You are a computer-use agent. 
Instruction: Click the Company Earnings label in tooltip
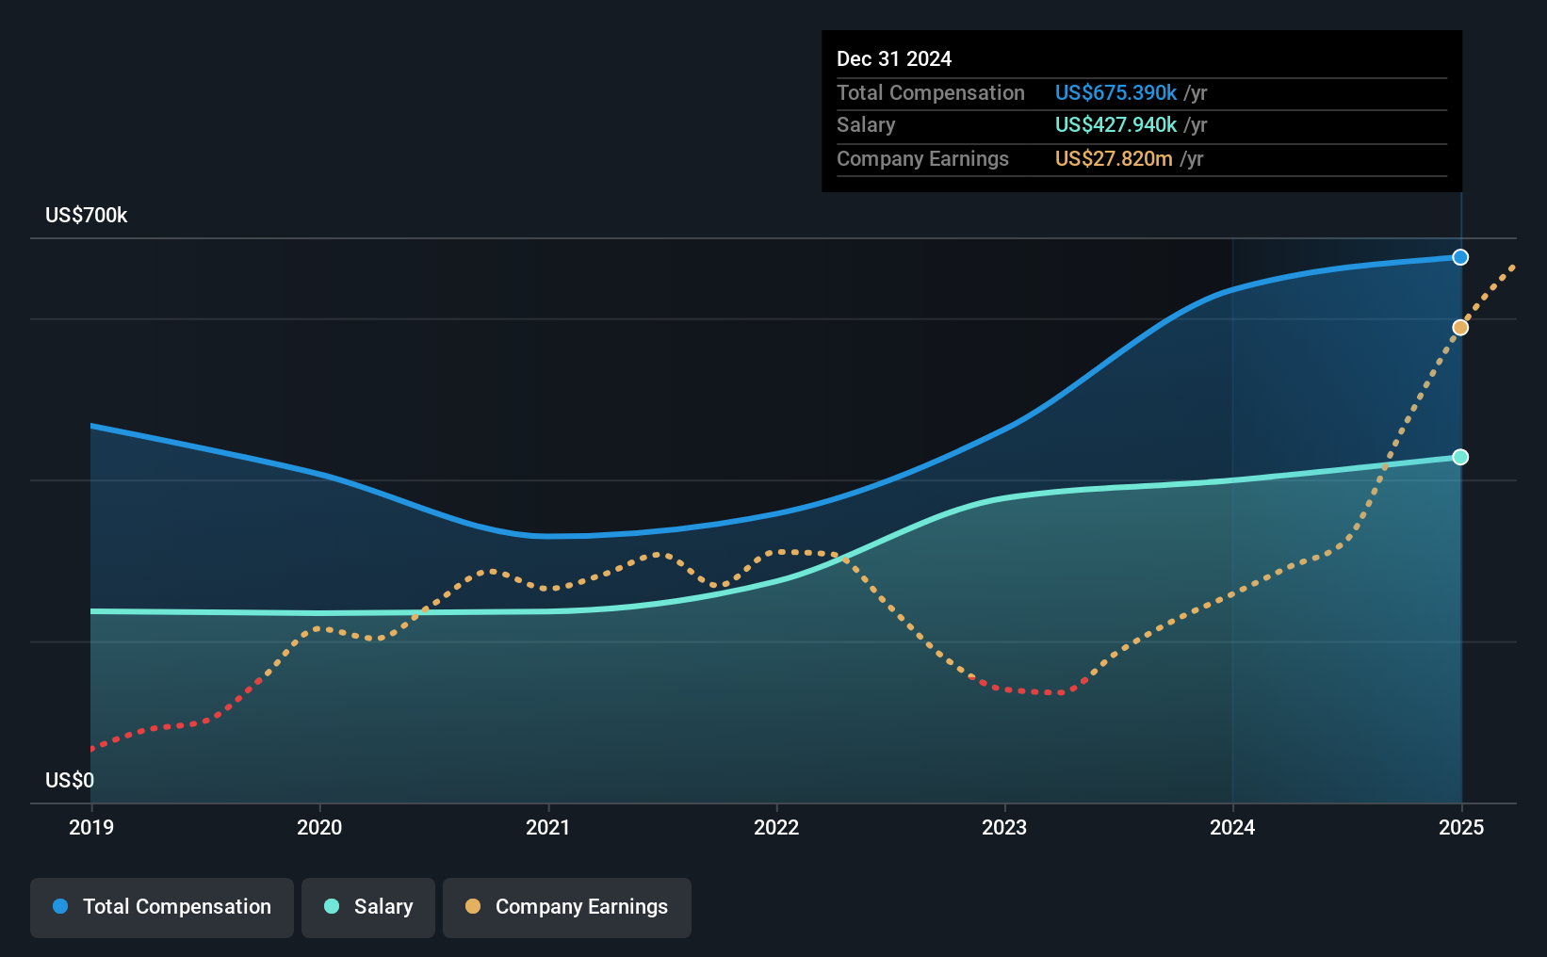point(922,158)
